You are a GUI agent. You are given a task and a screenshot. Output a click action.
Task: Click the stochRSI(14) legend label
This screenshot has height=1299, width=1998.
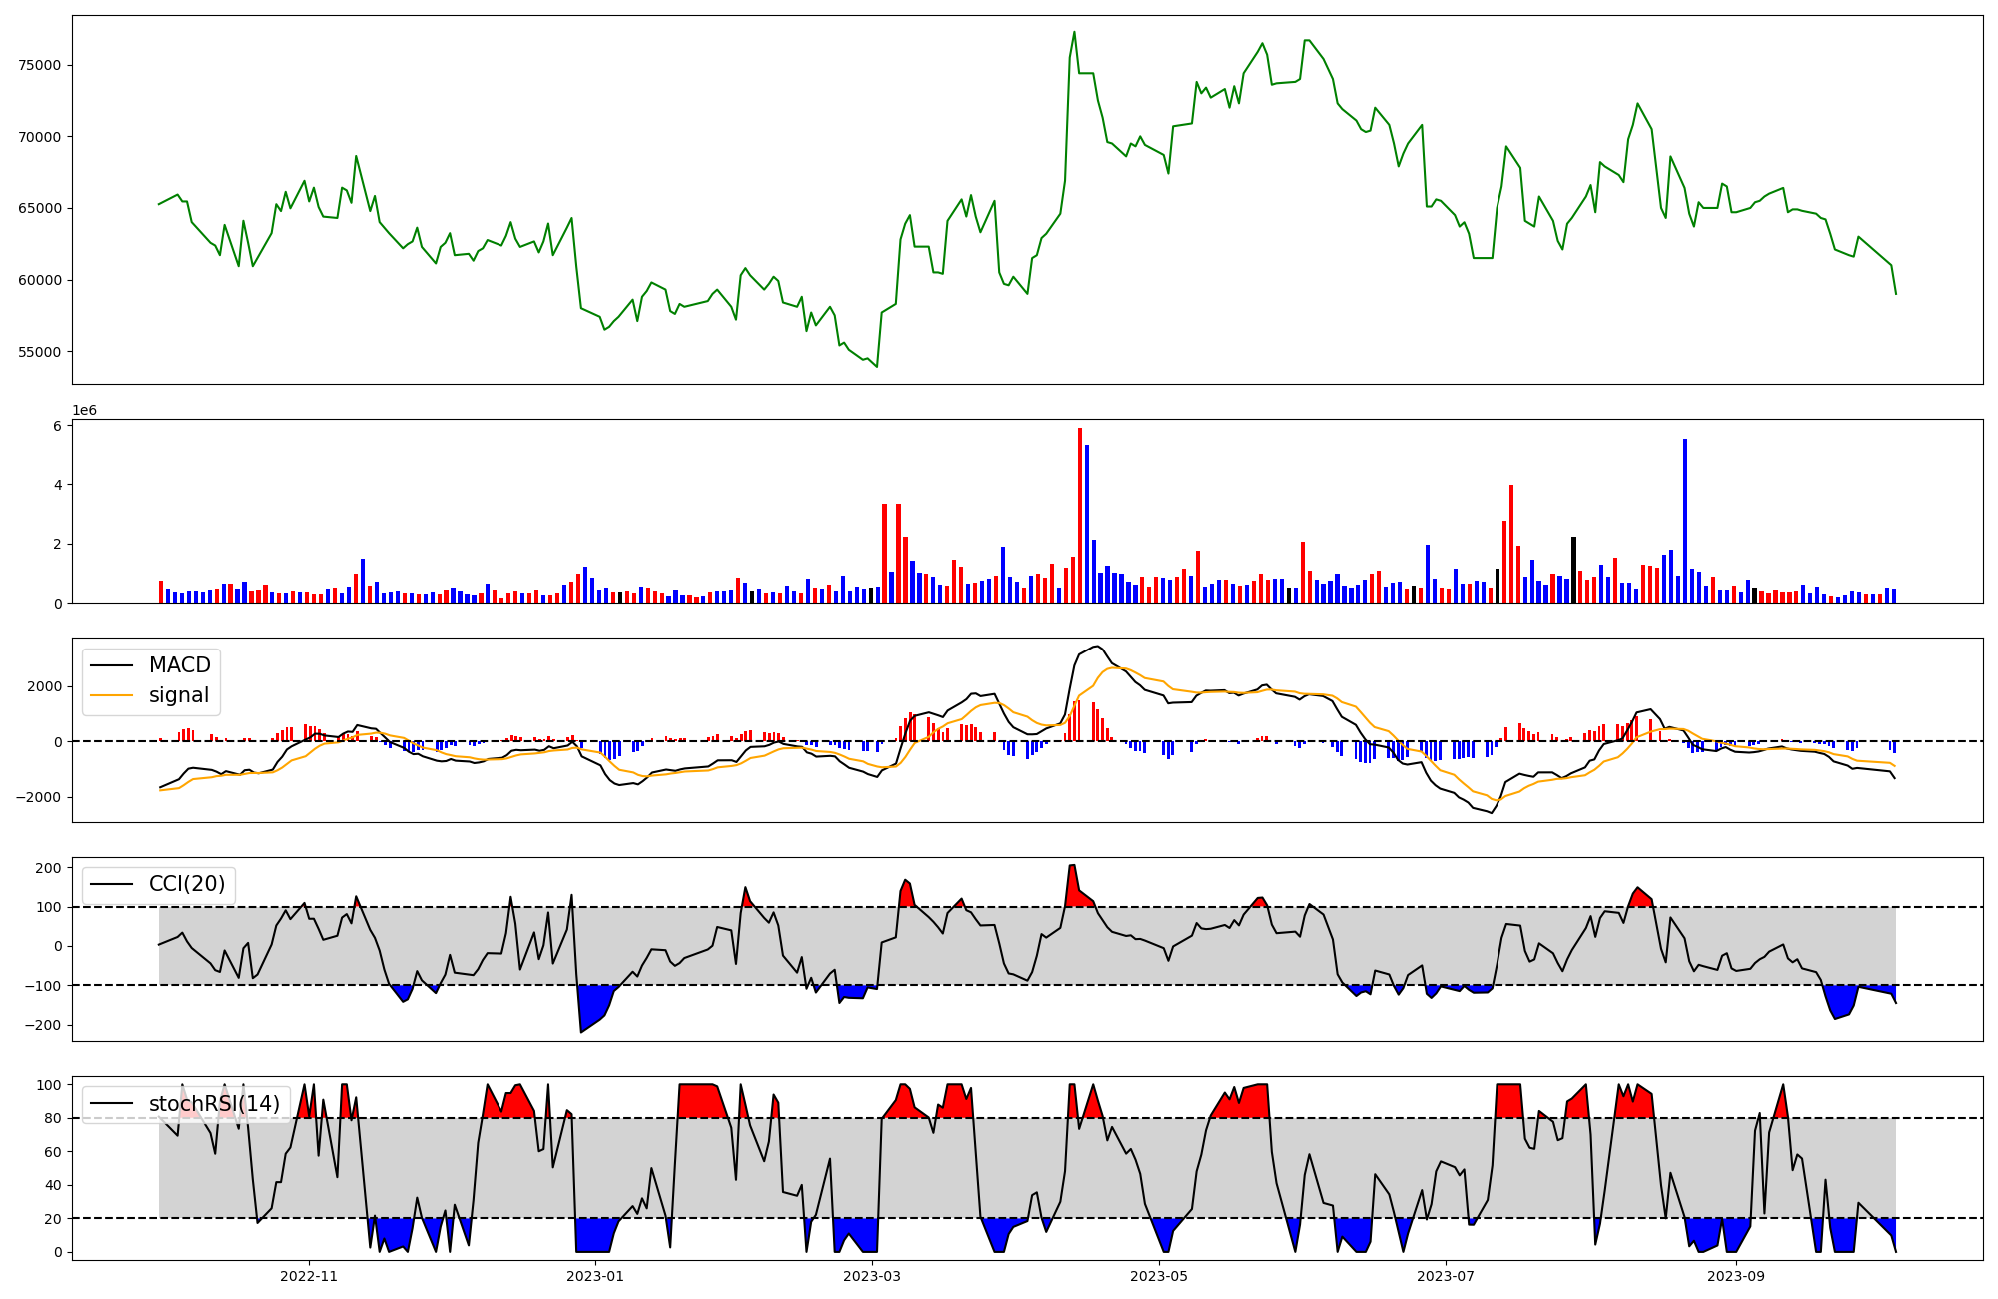214,1104
